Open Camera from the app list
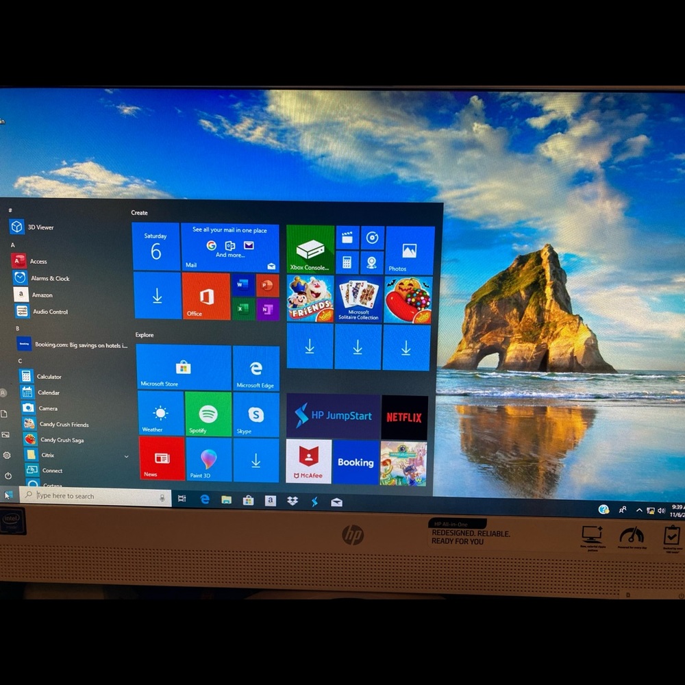Screen dimensions: 685x685 (x=40, y=408)
